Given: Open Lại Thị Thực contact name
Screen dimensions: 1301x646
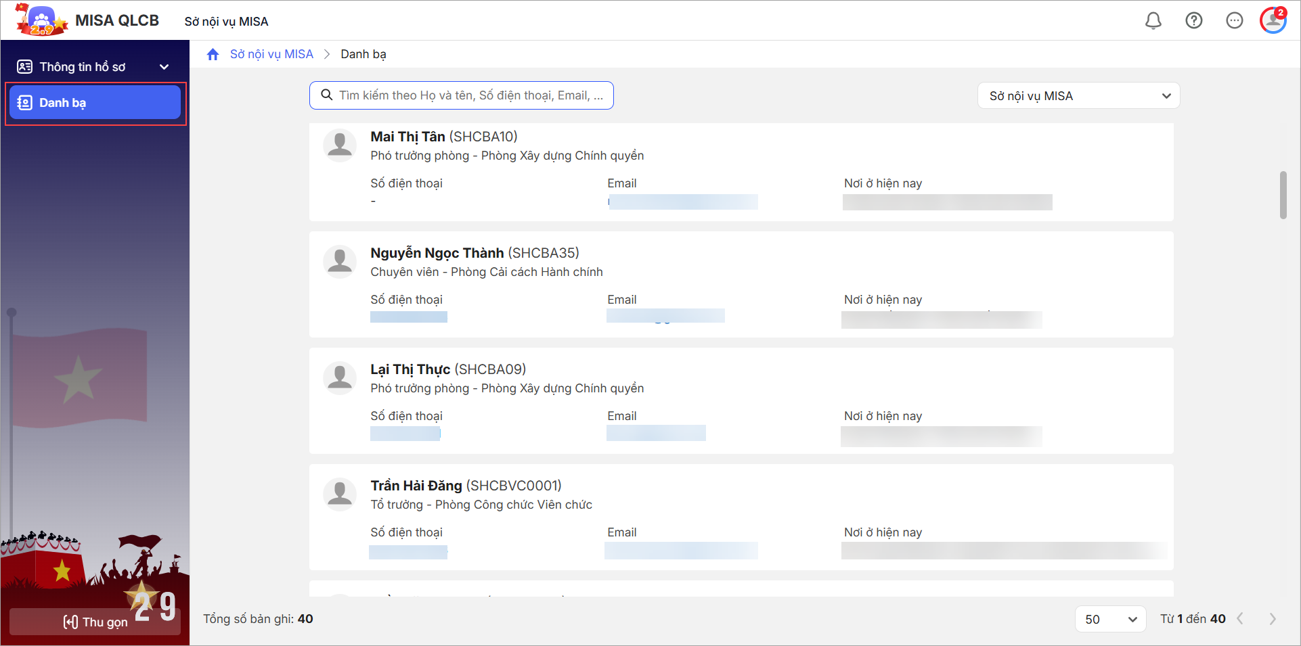Looking at the screenshot, I should point(410,369).
